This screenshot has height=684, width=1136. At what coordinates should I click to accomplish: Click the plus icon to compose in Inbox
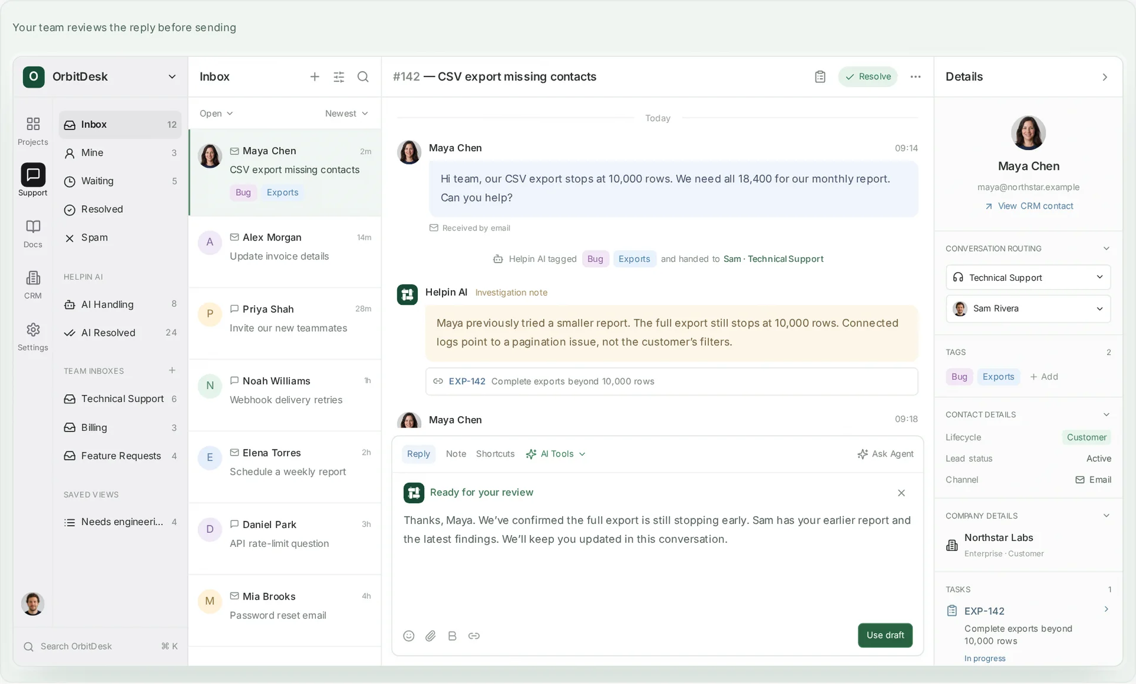[315, 77]
